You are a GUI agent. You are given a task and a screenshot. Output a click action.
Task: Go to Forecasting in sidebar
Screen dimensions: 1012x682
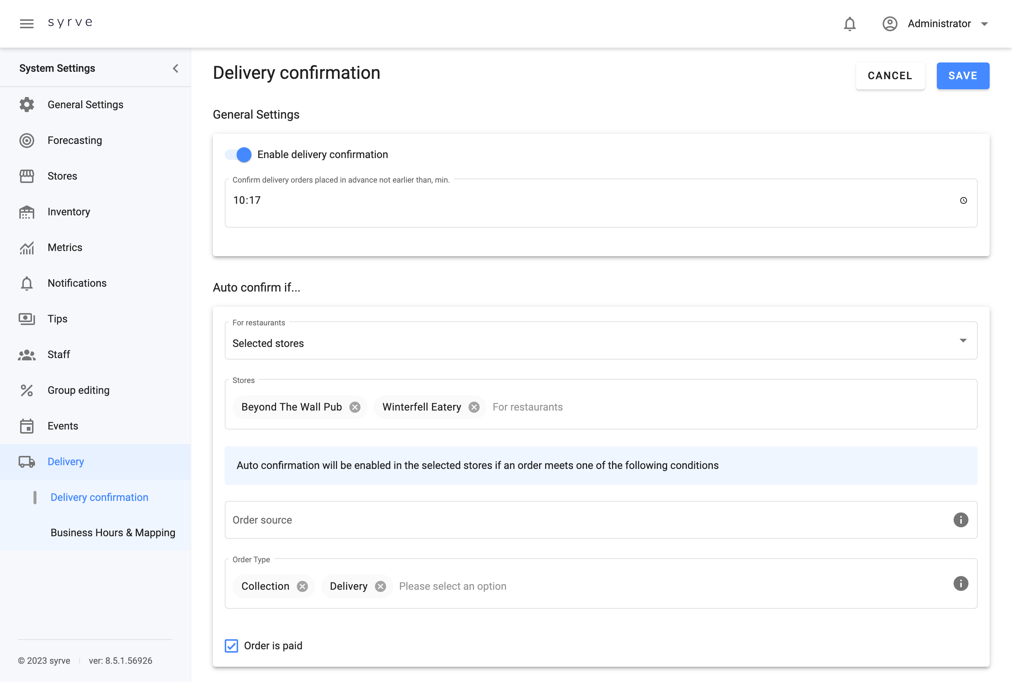75,141
